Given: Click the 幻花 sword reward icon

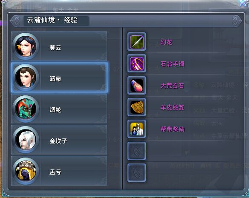Looking at the screenshot, I should 136,42.
